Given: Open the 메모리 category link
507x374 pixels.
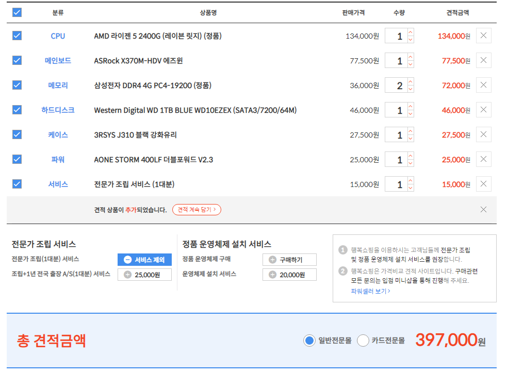Looking at the screenshot, I should 58,86.
